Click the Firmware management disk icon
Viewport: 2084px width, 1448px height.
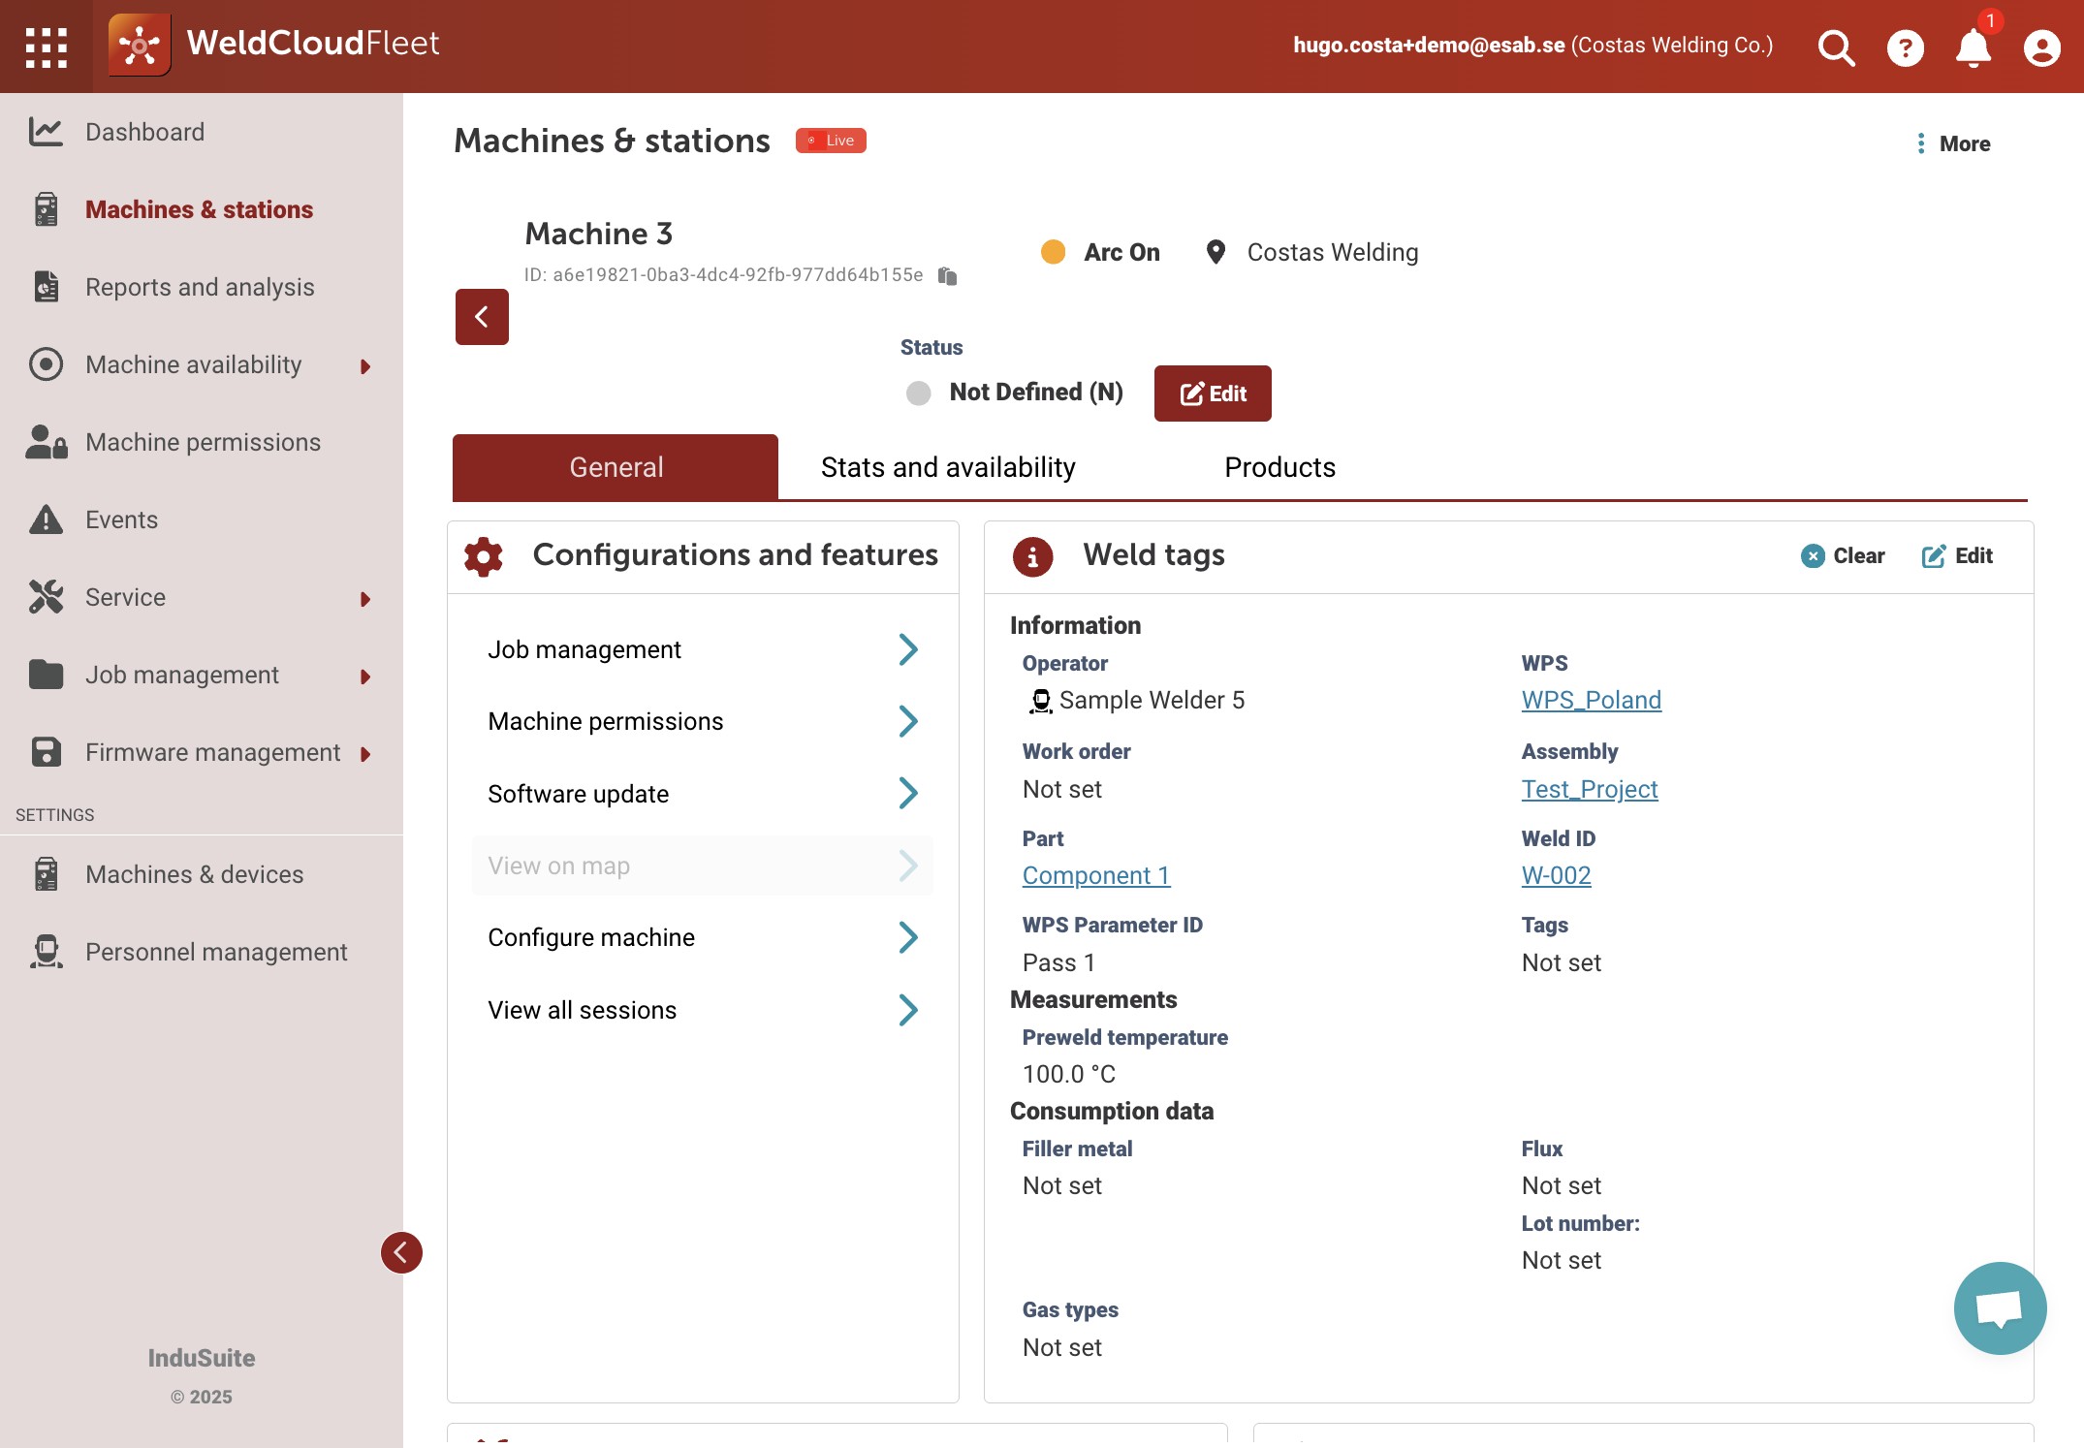point(46,752)
